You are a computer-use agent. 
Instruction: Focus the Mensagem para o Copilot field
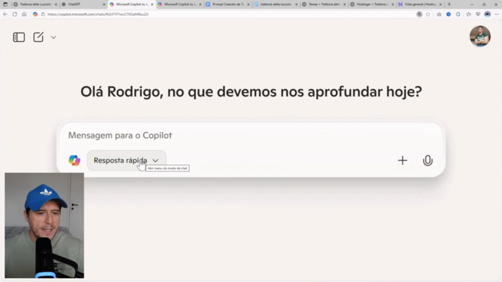pyautogui.click(x=251, y=135)
